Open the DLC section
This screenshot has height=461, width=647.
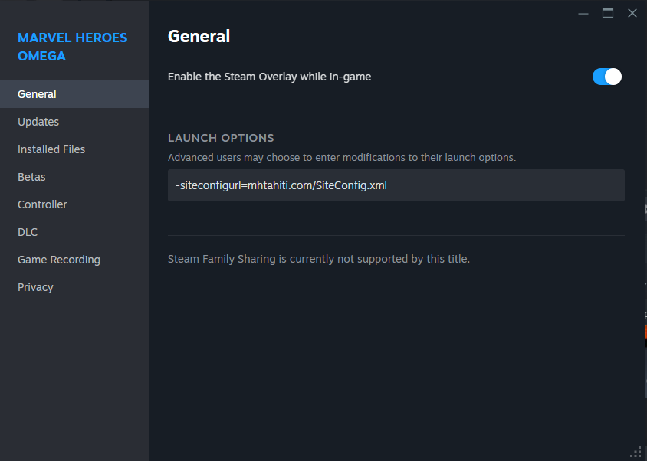pyautogui.click(x=28, y=232)
